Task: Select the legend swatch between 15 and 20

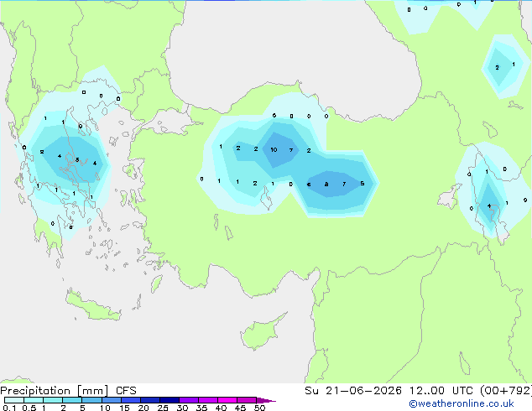Action: (130, 400)
